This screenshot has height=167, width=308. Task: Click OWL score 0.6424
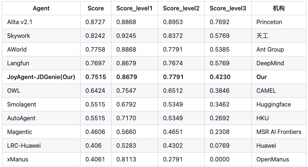click(95, 91)
